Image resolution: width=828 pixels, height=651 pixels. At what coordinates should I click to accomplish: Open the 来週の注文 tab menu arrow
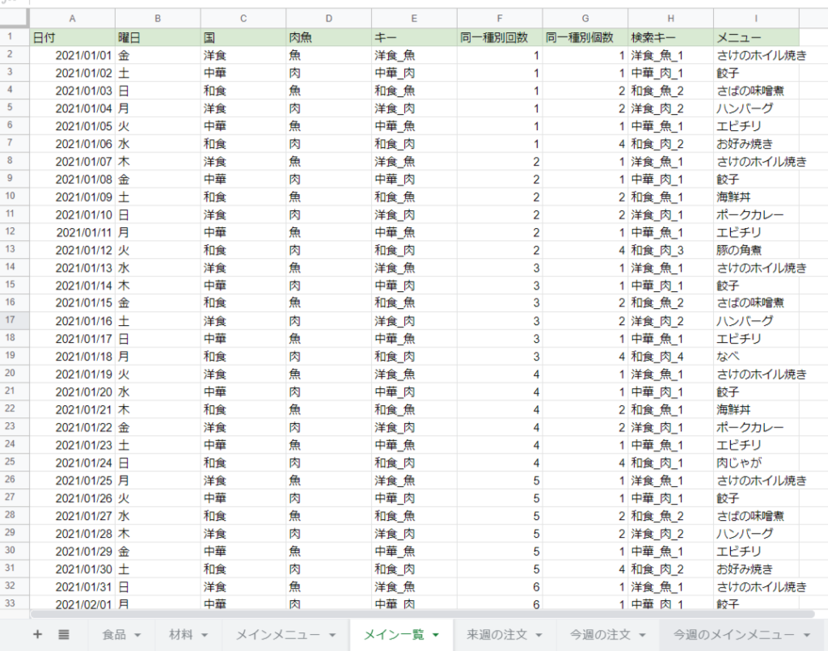point(539,636)
